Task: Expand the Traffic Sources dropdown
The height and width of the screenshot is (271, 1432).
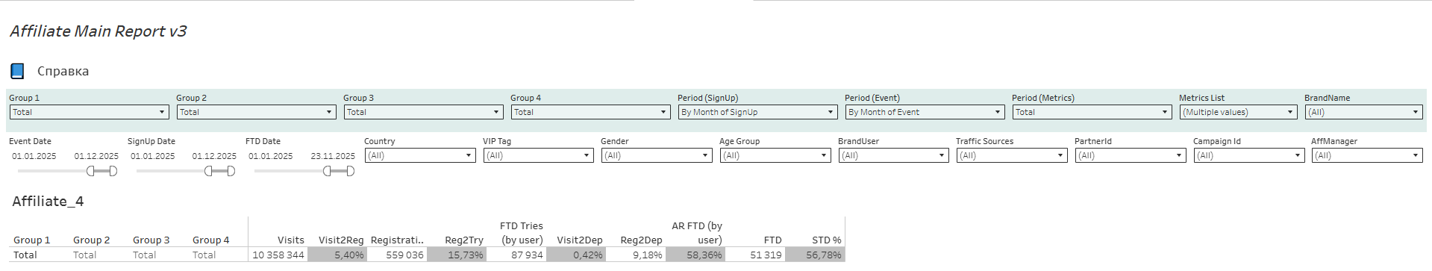Action: point(1012,155)
